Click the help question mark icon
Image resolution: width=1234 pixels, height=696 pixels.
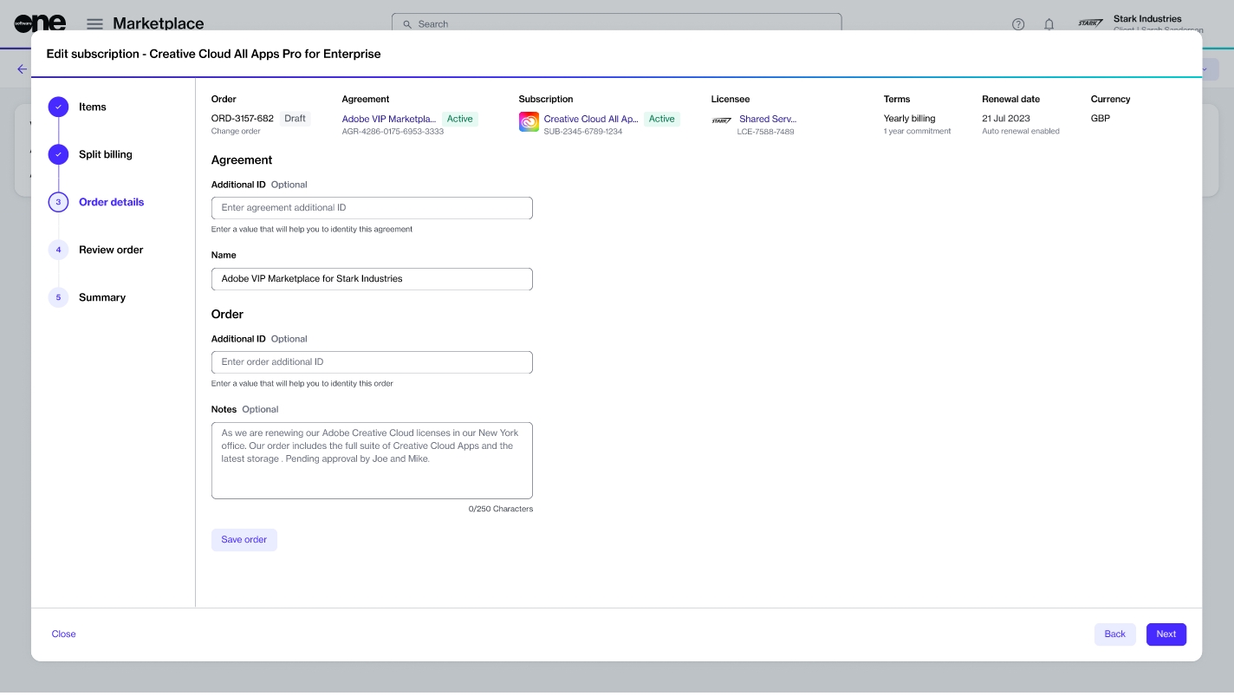[x=1018, y=24]
